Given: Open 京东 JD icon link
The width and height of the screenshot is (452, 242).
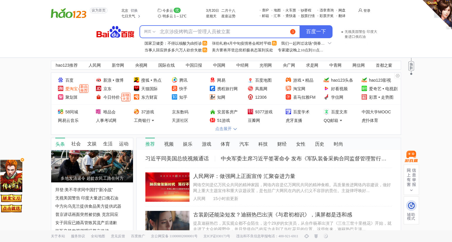Looking at the screenshot, I should click(99, 88).
